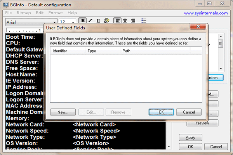Align text to the right
The width and height of the screenshot is (233, 155).
(133, 21)
